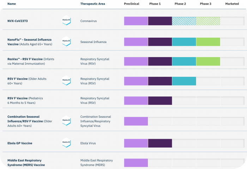Click NVX-CoV2373 striped Phase 2 bar
The height and width of the screenshot is (169, 247).
pos(184,21)
